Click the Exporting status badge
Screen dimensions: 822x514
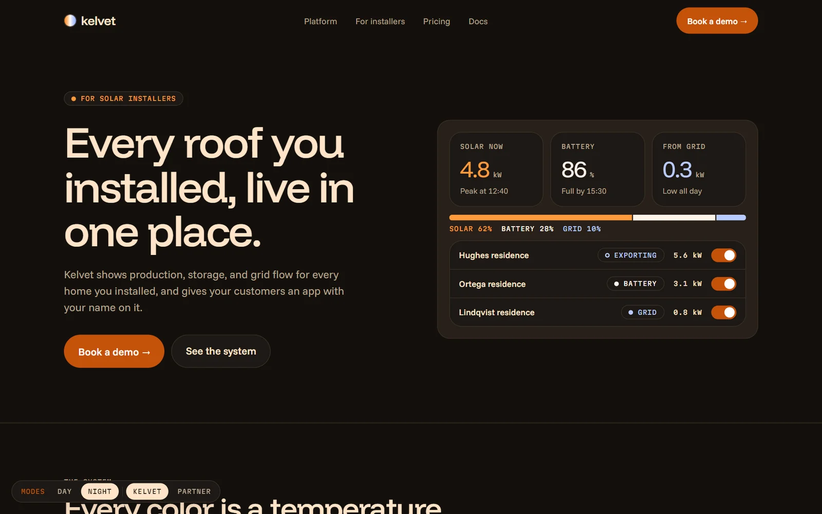click(631, 255)
